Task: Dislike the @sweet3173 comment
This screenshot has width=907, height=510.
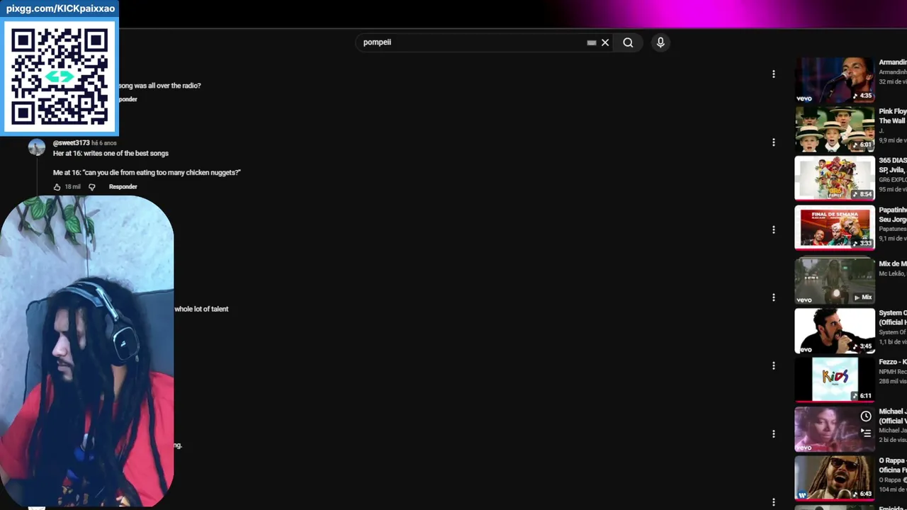Action: (92, 187)
